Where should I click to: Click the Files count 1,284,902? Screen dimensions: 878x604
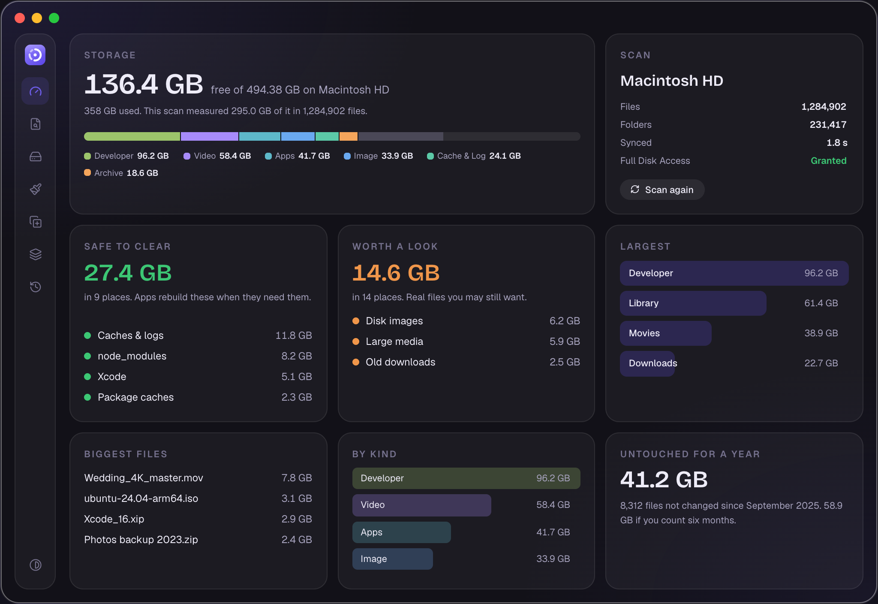click(824, 107)
